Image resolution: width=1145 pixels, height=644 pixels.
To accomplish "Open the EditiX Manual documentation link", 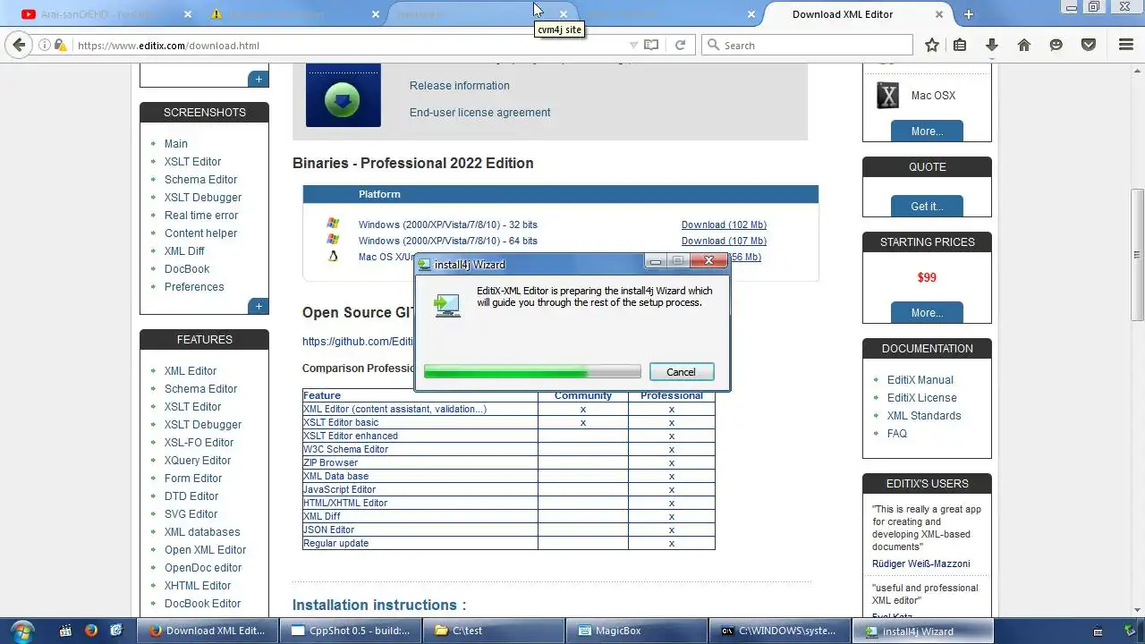I will (920, 380).
